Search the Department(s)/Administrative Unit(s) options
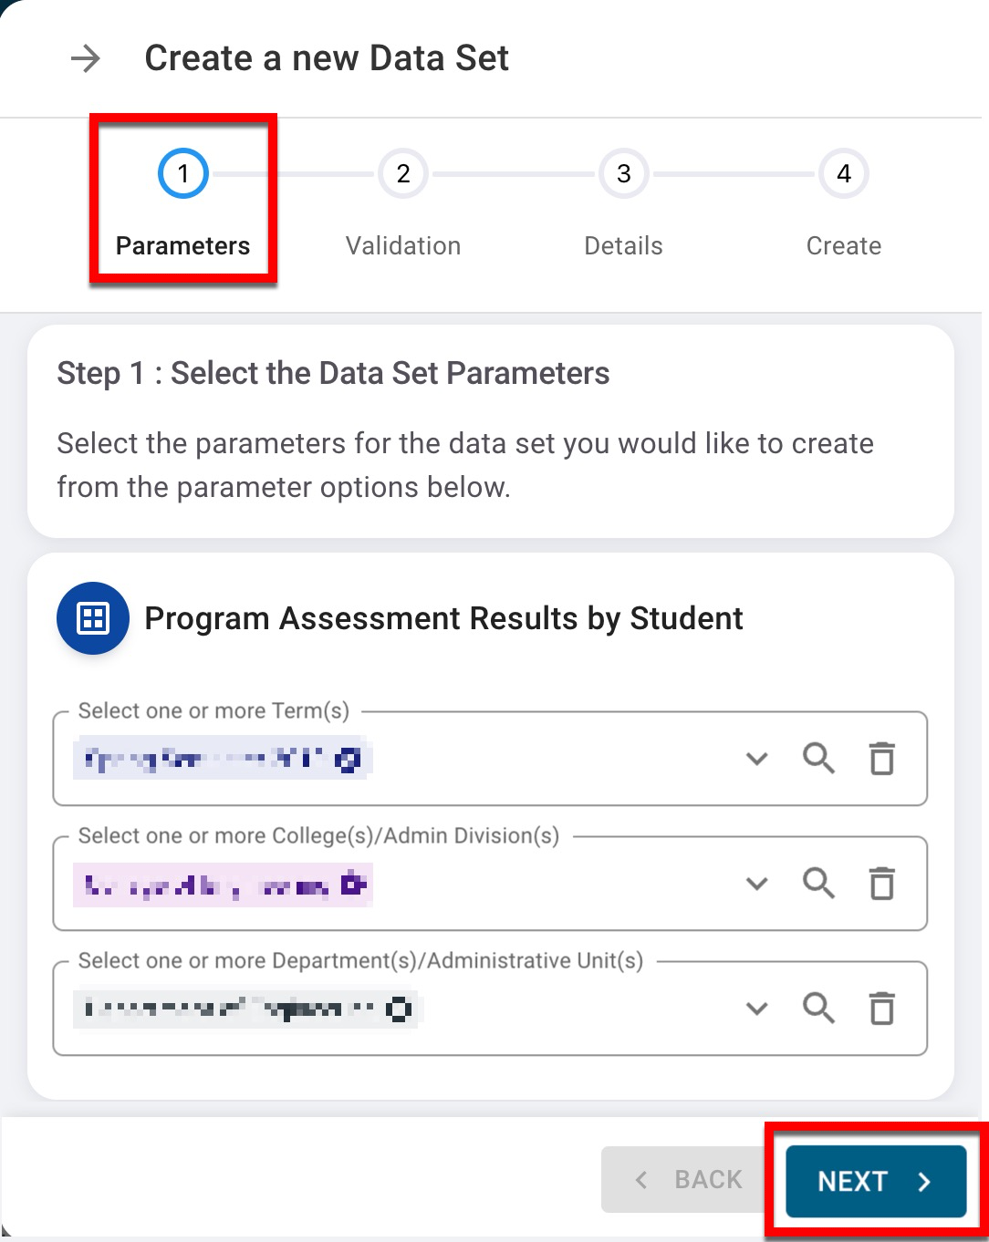This screenshot has width=989, height=1242. coord(818,1008)
